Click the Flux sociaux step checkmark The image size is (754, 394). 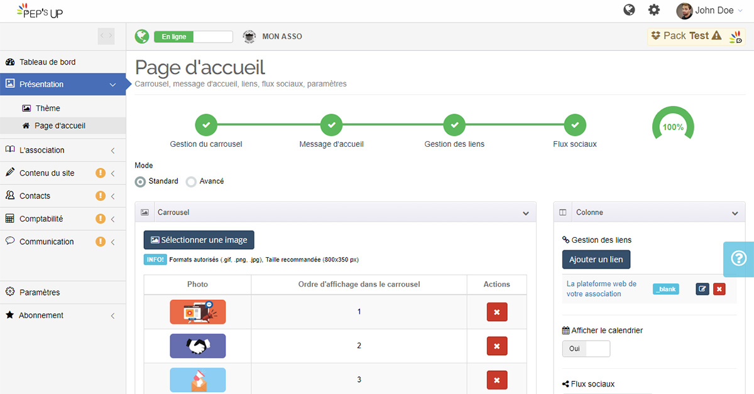tap(575, 125)
